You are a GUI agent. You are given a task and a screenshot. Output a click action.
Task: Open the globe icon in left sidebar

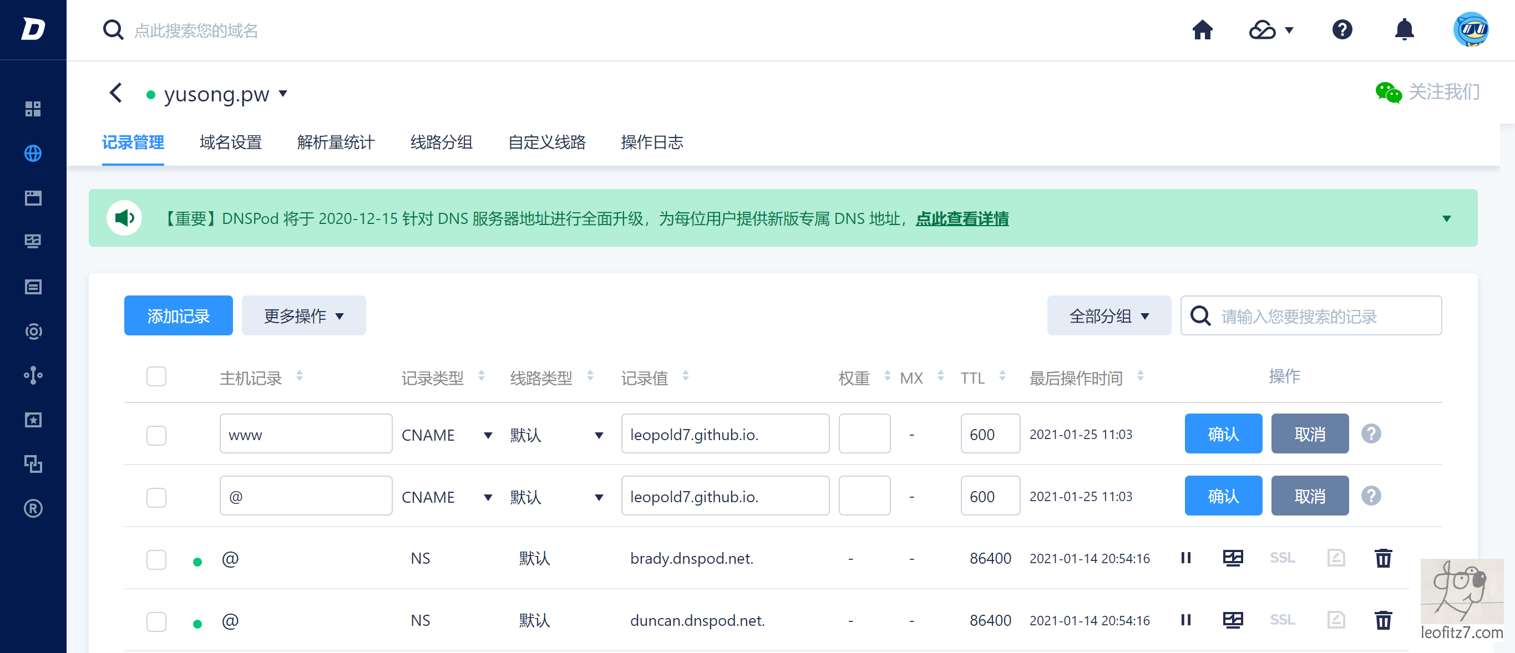click(33, 154)
